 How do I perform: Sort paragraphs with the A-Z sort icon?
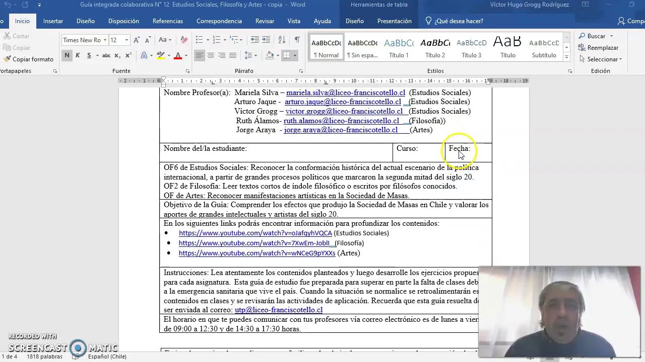pyautogui.click(x=282, y=40)
